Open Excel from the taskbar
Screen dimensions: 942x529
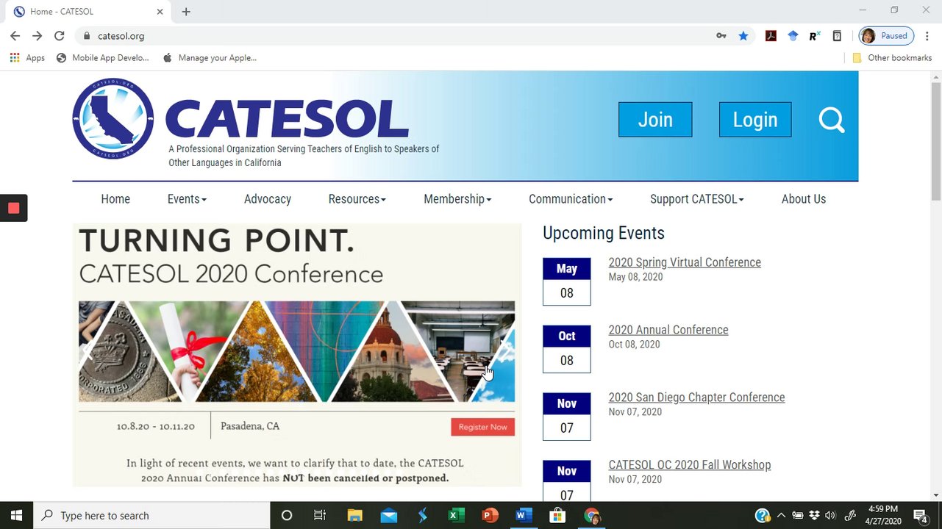point(456,515)
